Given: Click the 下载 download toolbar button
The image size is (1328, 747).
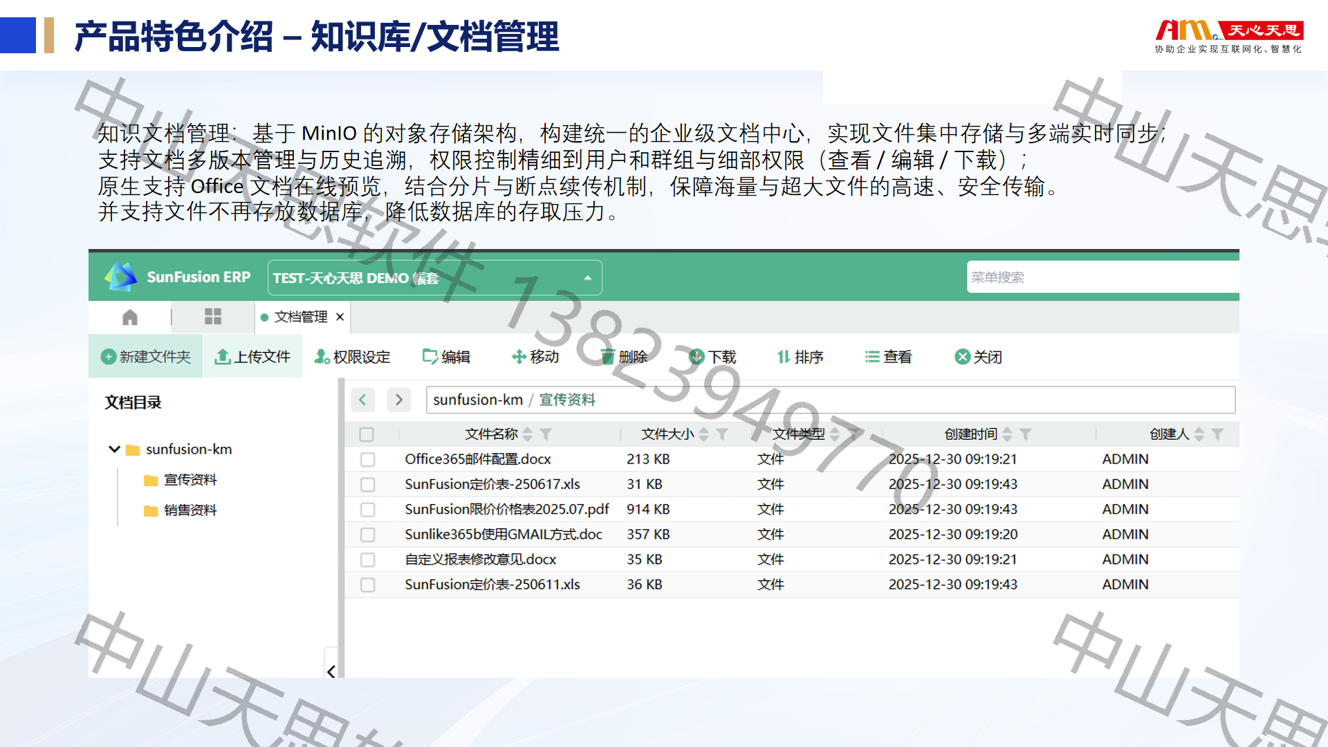Looking at the screenshot, I should click(x=713, y=357).
